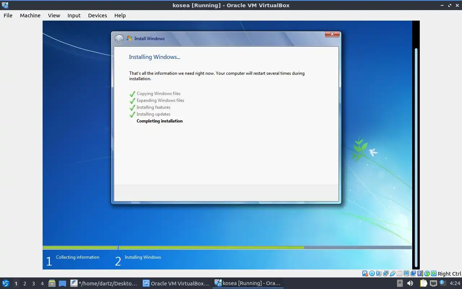
Task: Open the display settings status icon
Action: (x=406, y=273)
